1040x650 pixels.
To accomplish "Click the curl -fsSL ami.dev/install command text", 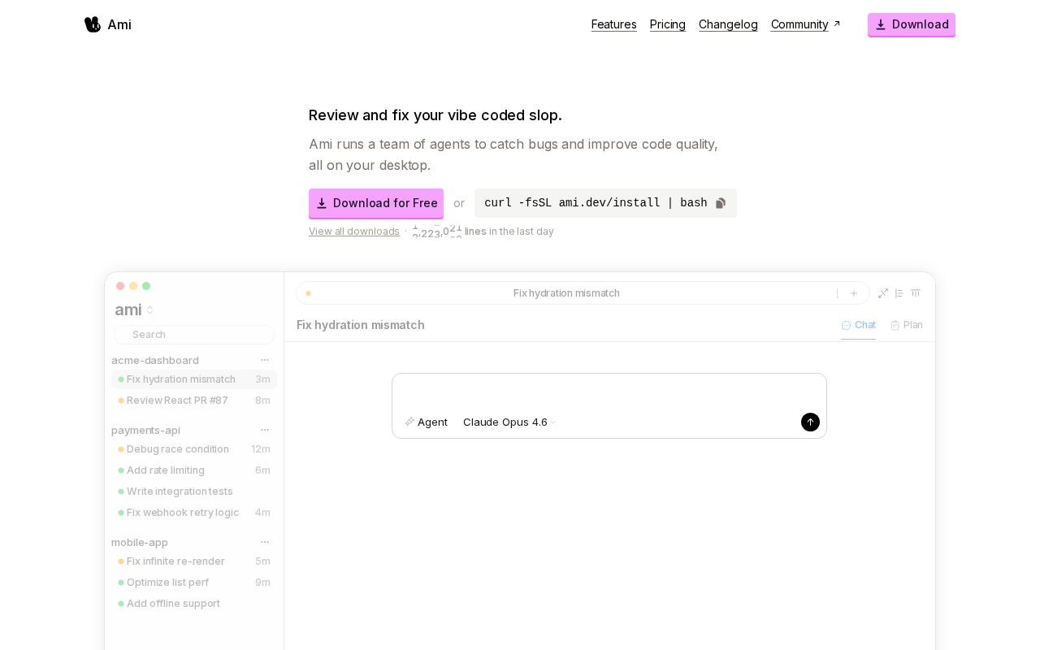I will click(596, 203).
